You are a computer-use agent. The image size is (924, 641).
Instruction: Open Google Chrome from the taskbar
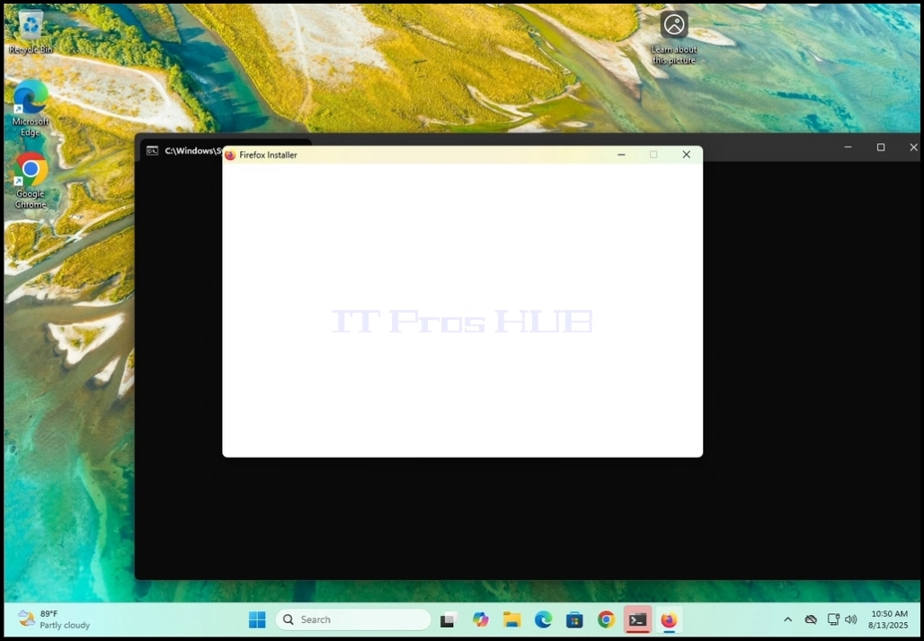pyautogui.click(x=606, y=619)
